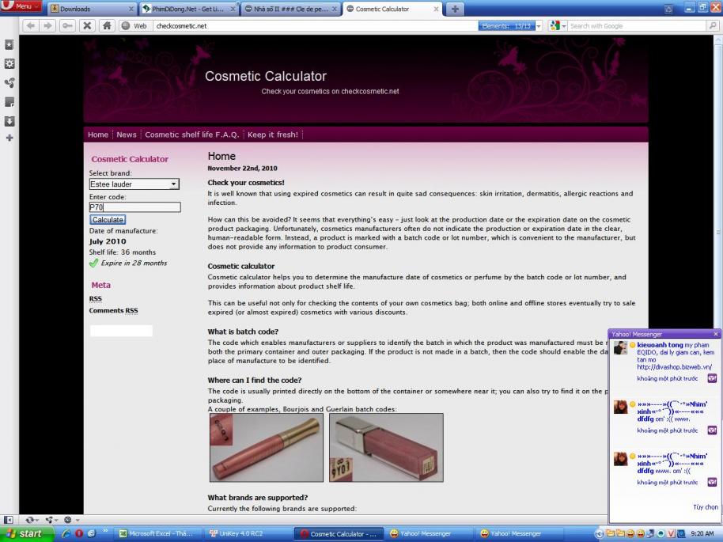Click the browser Back arrow button
Image resolution: width=723 pixels, height=542 pixels.
(31, 25)
